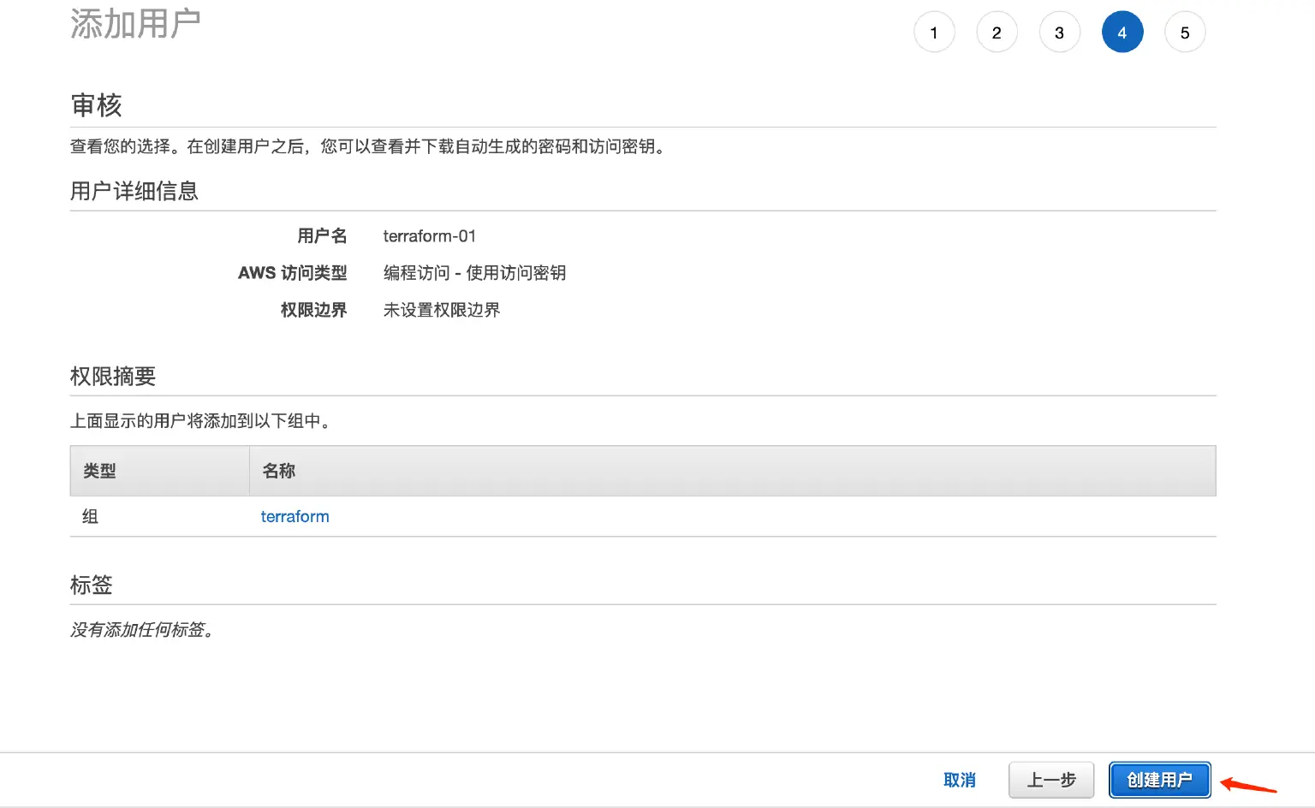Click the 取消 link
Image resolution: width=1315 pixels, height=808 pixels.
click(x=960, y=780)
